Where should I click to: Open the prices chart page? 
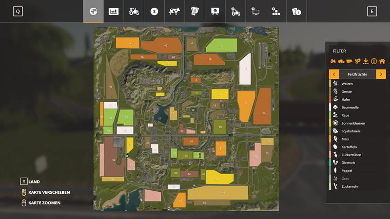pyautogui.click(x=114, y=11)
